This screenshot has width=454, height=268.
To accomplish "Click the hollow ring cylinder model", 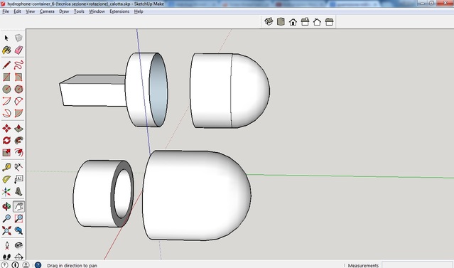I will [103, 193].
